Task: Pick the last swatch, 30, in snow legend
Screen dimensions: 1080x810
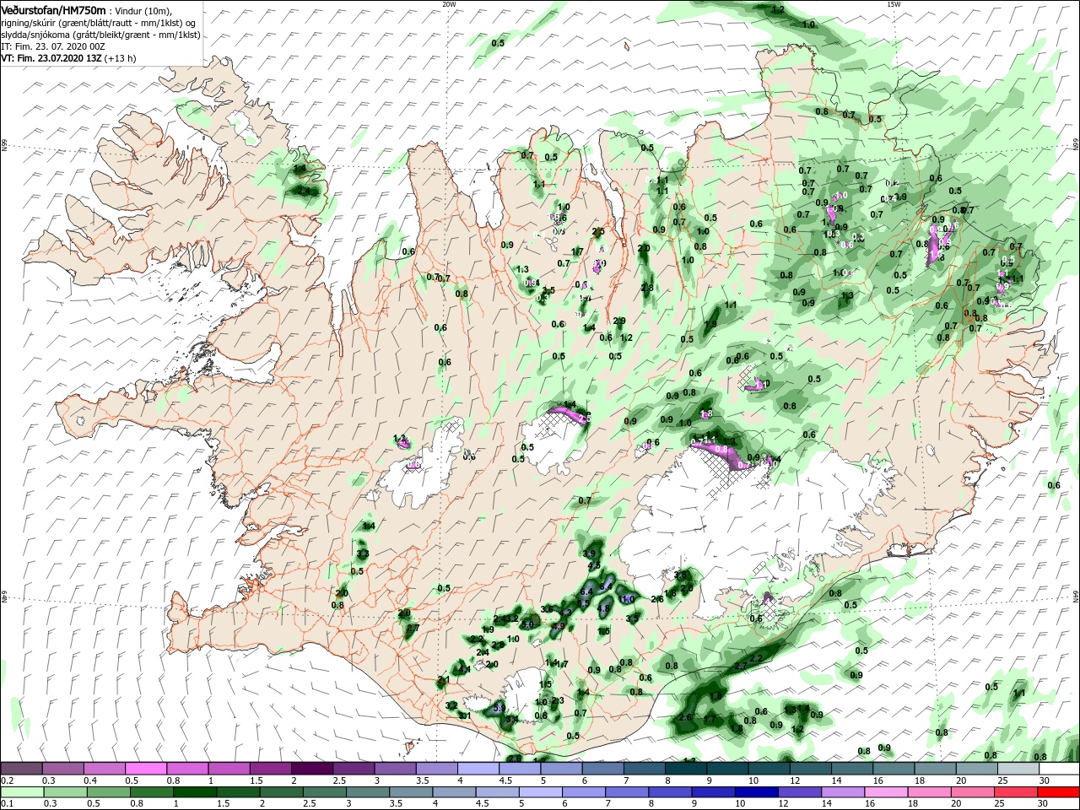Action: (1059, 769)
